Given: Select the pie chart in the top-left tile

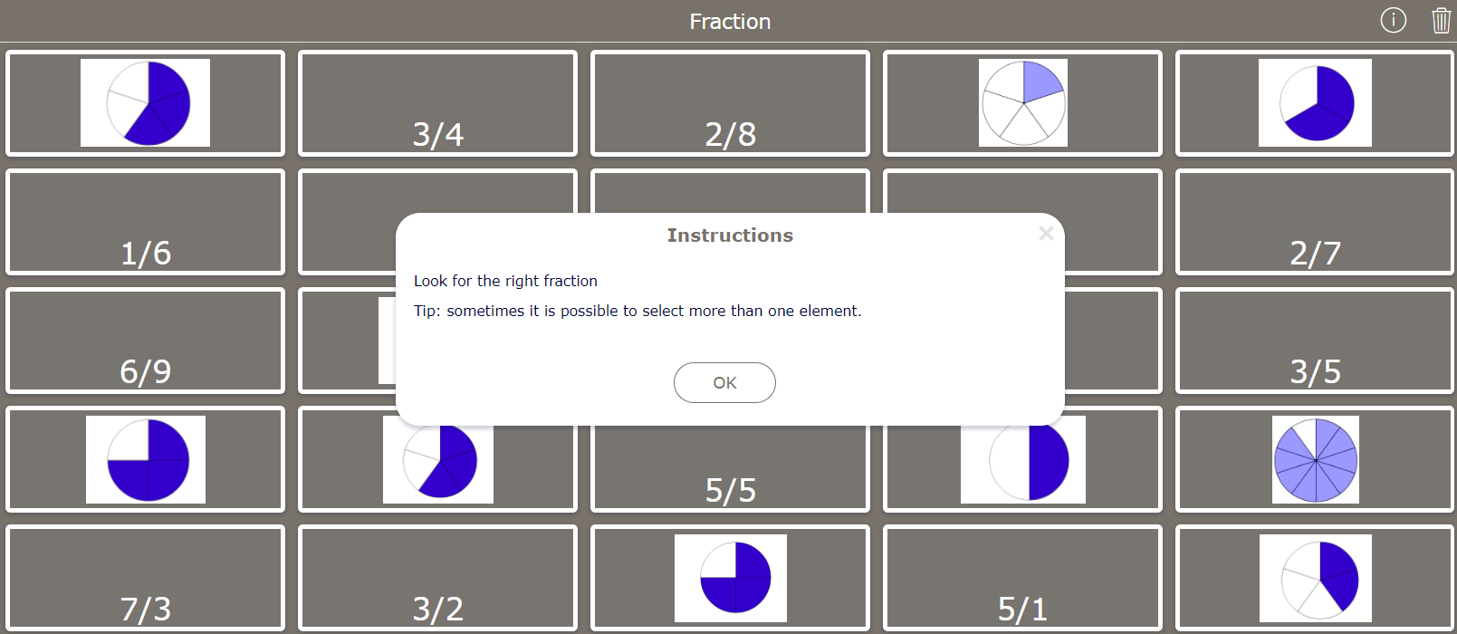Looking at the screenshot, I should point(146,102).
